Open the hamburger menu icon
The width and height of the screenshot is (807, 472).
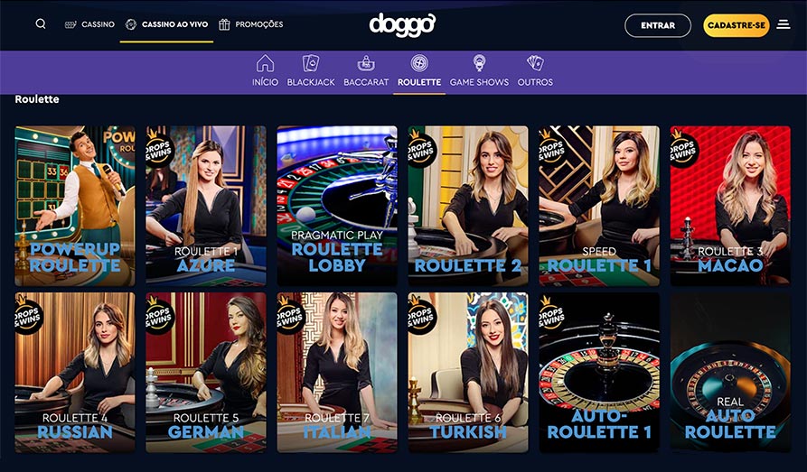(x=784, y=24)
